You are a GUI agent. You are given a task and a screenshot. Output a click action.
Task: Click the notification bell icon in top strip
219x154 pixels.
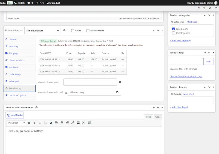(x=199, y=8)
